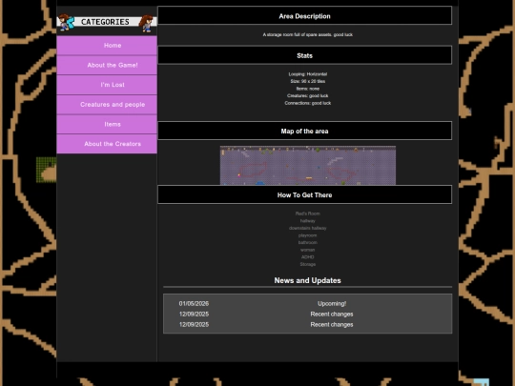Click the CATEGORIES banner title

pyautogui.click(x=105, y=22)
